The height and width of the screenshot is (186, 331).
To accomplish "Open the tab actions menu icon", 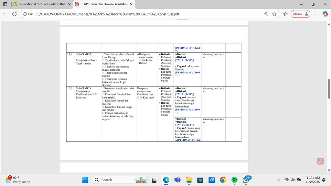I will (5, 4).
